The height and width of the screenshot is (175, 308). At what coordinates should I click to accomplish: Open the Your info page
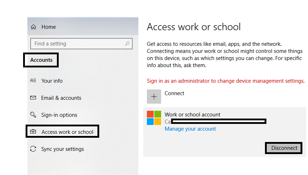(52, 81)
